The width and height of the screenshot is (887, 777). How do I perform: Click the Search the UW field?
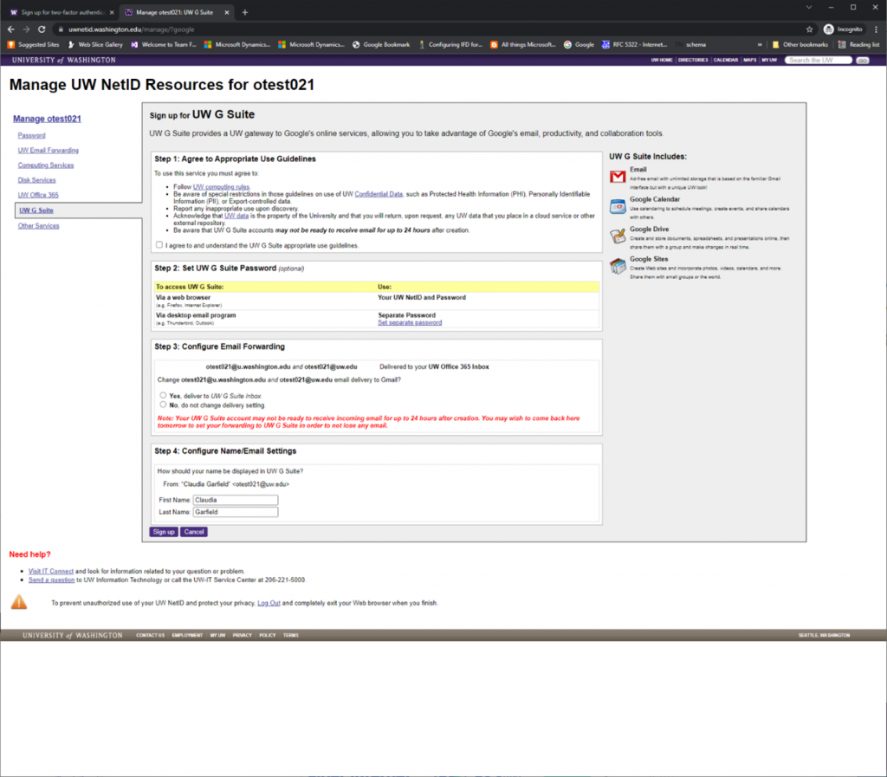pos(818,60)
